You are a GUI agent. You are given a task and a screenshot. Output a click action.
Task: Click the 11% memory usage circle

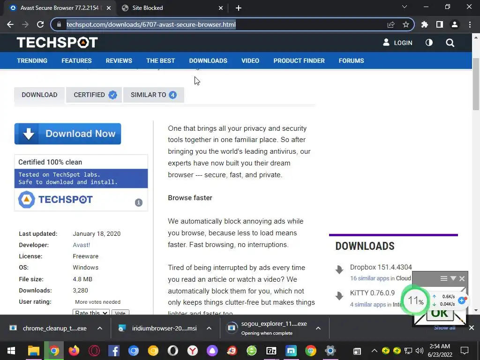(x=415, y=300)
